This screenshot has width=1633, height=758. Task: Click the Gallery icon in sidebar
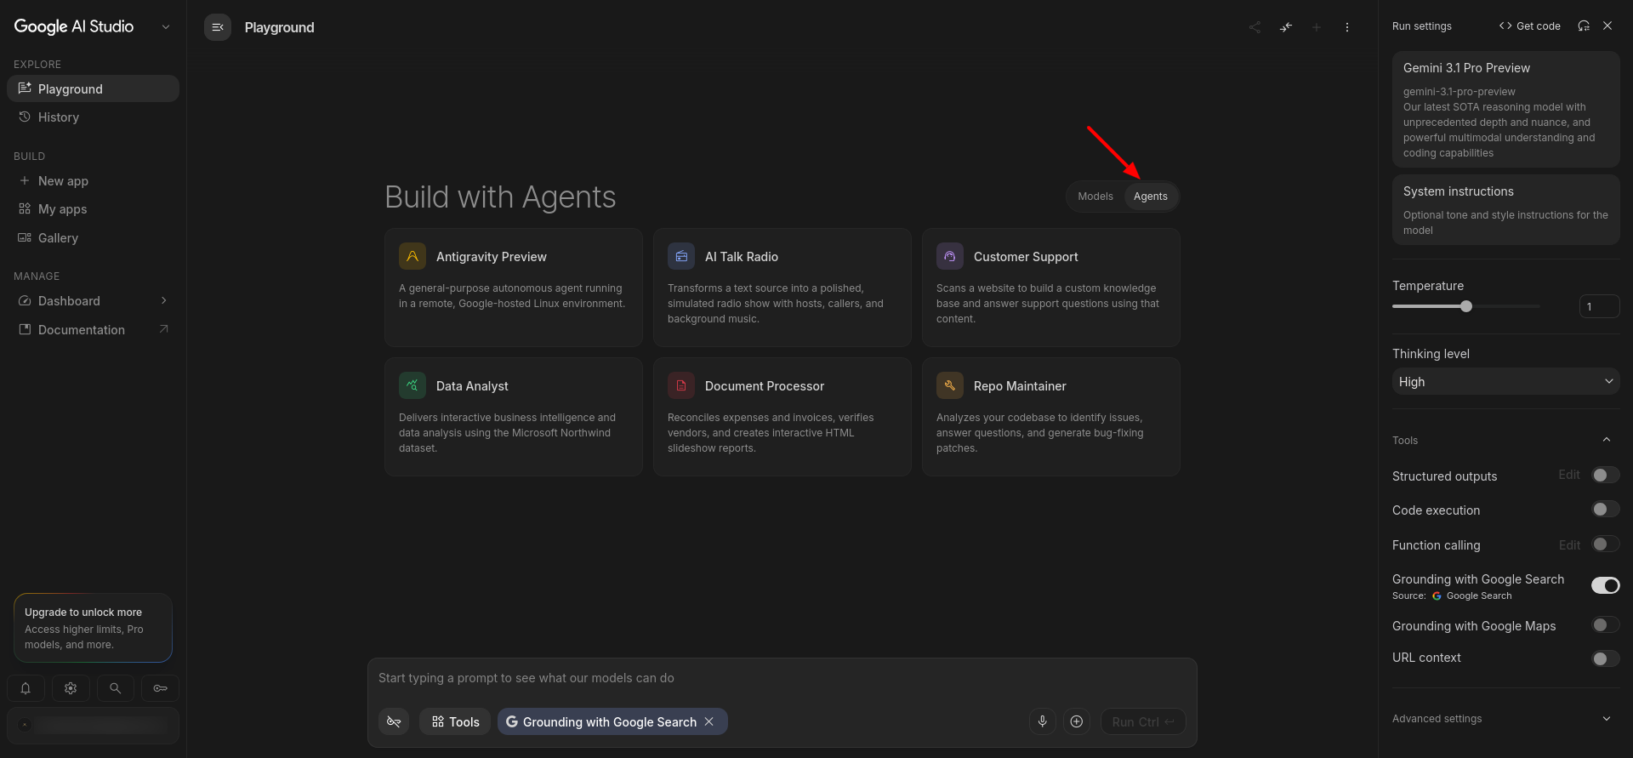pyautogui.click(x=25, y=237)
